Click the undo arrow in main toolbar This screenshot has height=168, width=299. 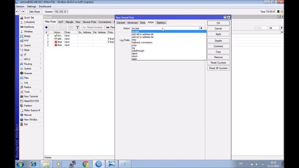17,12
